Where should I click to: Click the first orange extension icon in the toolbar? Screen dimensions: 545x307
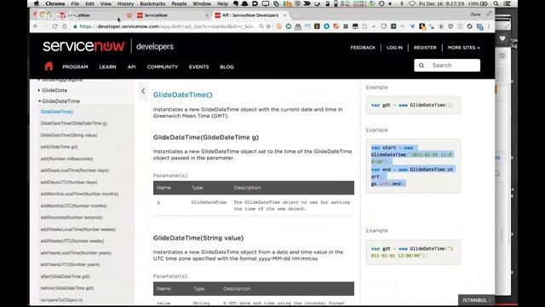(278, 26)
